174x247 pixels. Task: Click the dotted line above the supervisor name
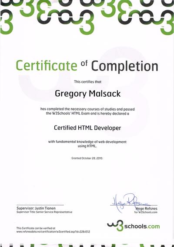[x=40, y=205]
